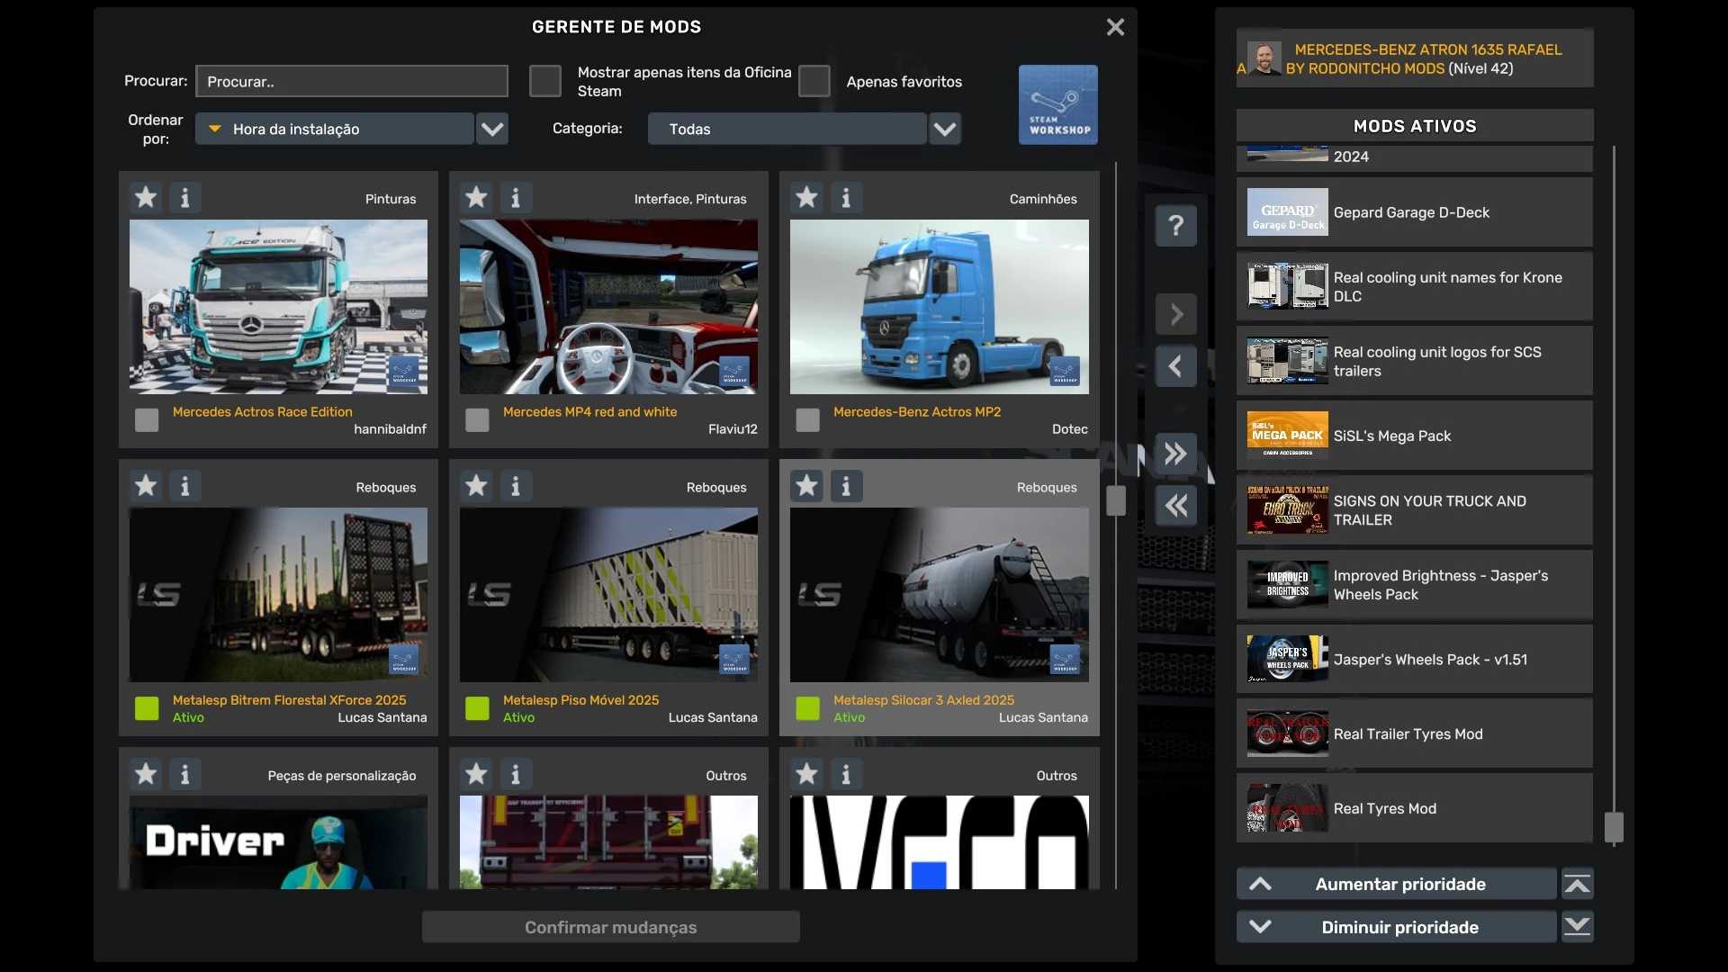
Task: Focus the Procurar search field
Action: coord(352,81)
